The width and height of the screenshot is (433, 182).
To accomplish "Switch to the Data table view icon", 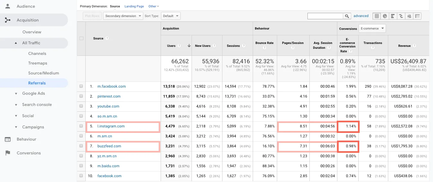I will tap(376, 16).
